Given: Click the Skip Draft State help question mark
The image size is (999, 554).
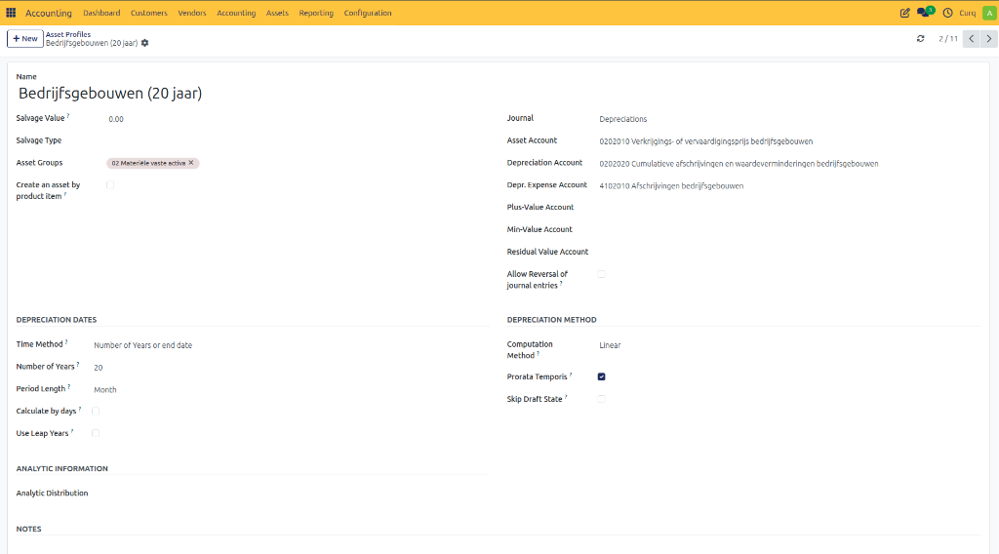Looking at the screenshot, I should [x=566, y=397].
